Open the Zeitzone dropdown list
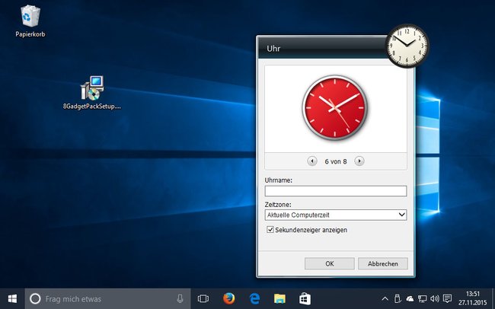This screenshot has width=495, height=309. point(336,215)
